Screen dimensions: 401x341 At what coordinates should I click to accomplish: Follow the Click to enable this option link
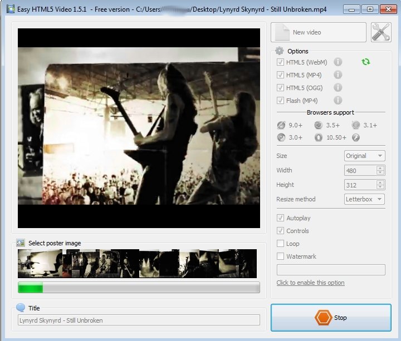point(310,283)
